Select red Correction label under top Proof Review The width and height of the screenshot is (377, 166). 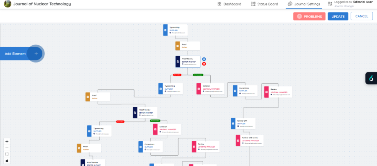(x=177, y=75)
